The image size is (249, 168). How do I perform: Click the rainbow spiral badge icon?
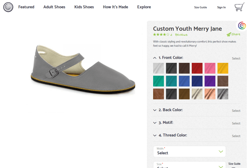pos(242,26)
